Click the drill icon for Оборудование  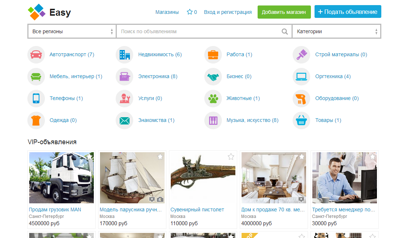(301, 98)
